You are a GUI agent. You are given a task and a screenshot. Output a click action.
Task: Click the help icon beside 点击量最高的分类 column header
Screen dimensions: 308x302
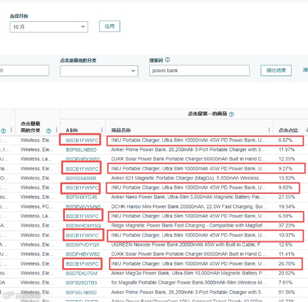tap(49, 131)
